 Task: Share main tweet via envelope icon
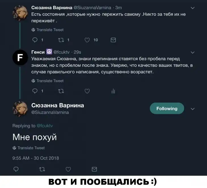(94, 169)
